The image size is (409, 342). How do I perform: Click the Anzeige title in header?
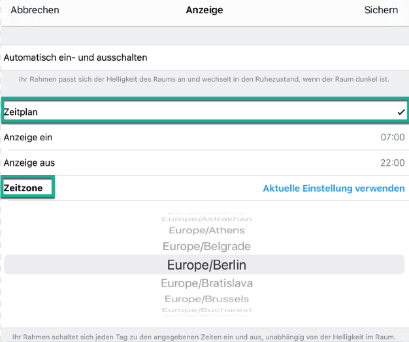coord(204,10)
